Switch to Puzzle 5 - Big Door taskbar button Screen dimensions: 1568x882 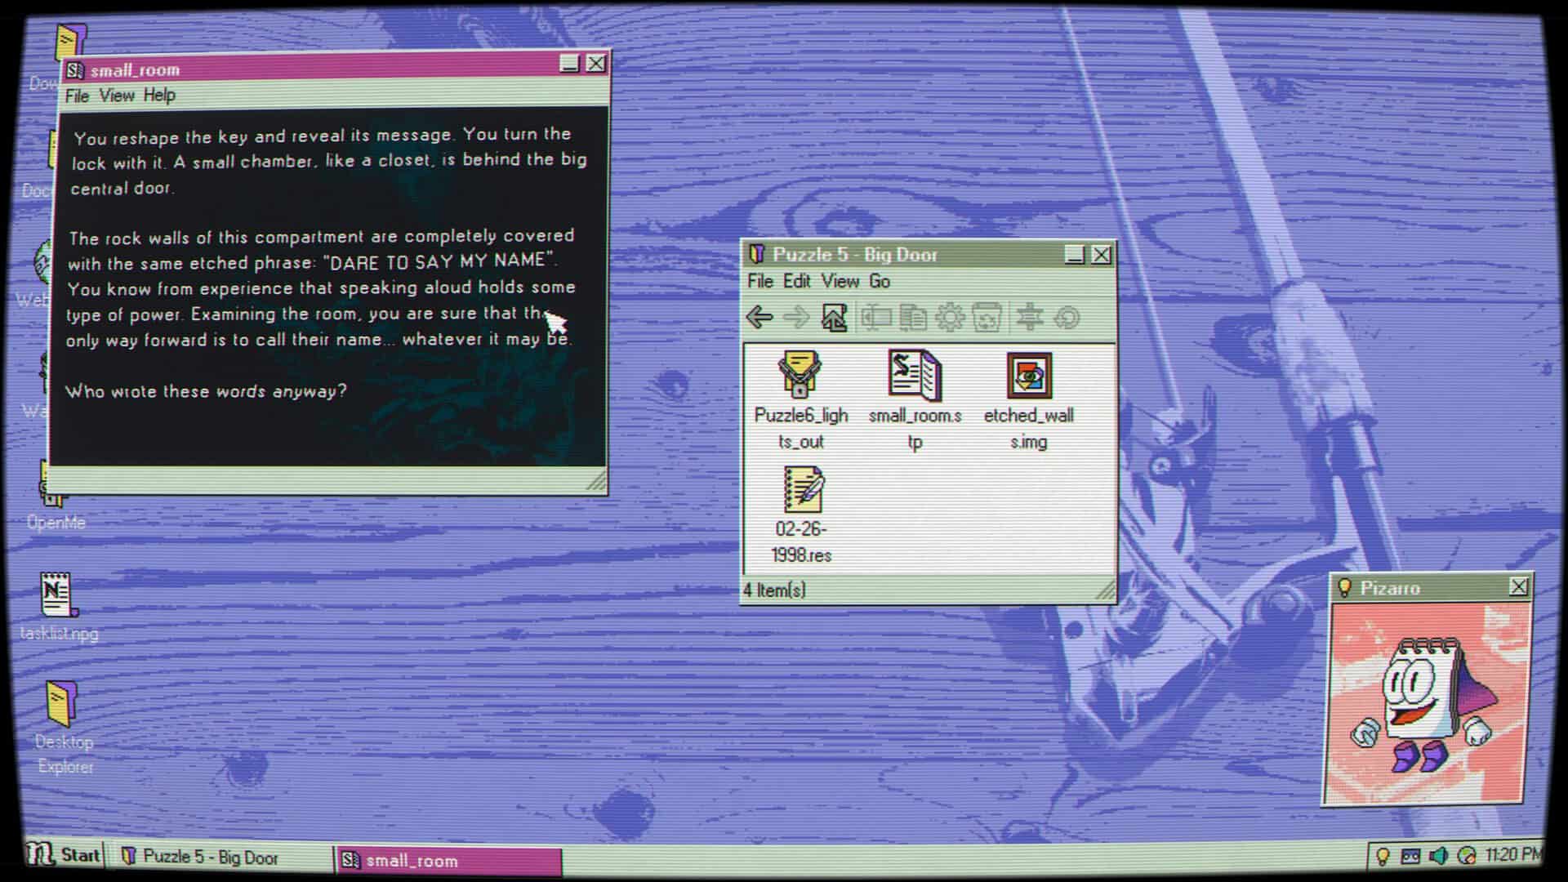(x=218, y=857)
